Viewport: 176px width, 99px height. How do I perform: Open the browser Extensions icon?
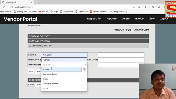146,7
